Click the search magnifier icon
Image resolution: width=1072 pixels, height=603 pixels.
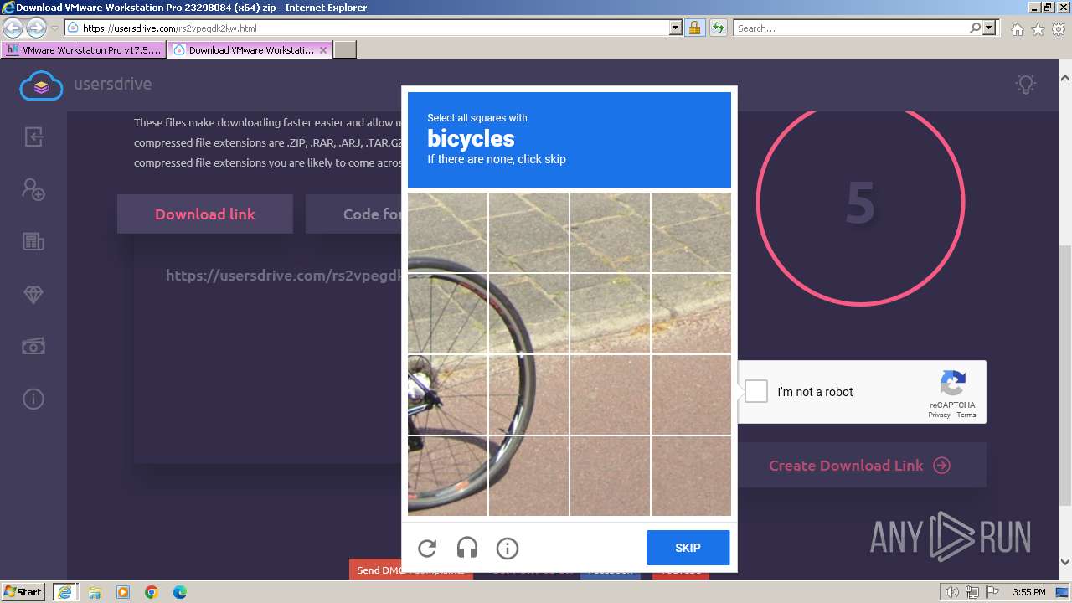click(975, 28)
